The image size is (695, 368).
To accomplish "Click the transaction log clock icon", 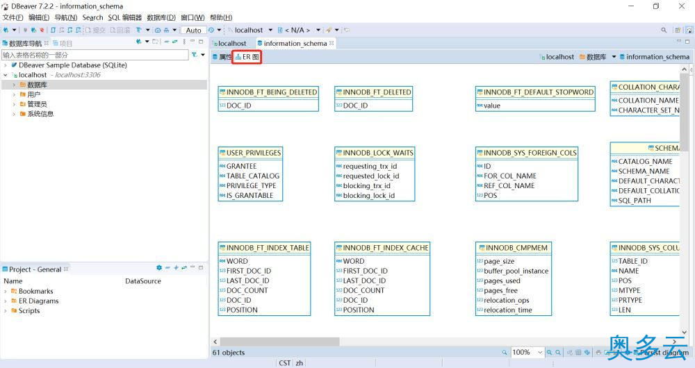I will click(x=211, y=30).
